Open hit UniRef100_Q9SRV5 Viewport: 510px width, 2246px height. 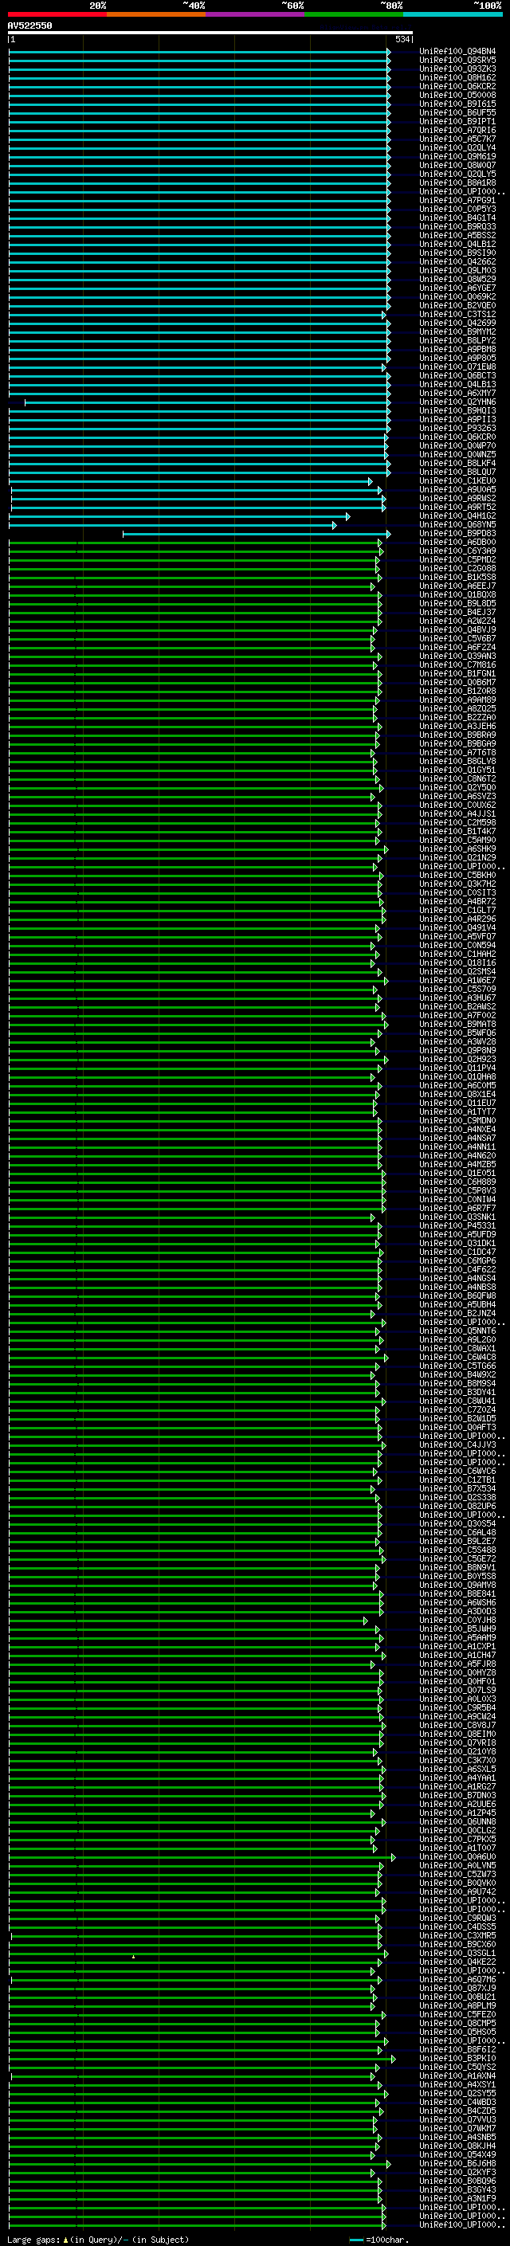[457, 61]
